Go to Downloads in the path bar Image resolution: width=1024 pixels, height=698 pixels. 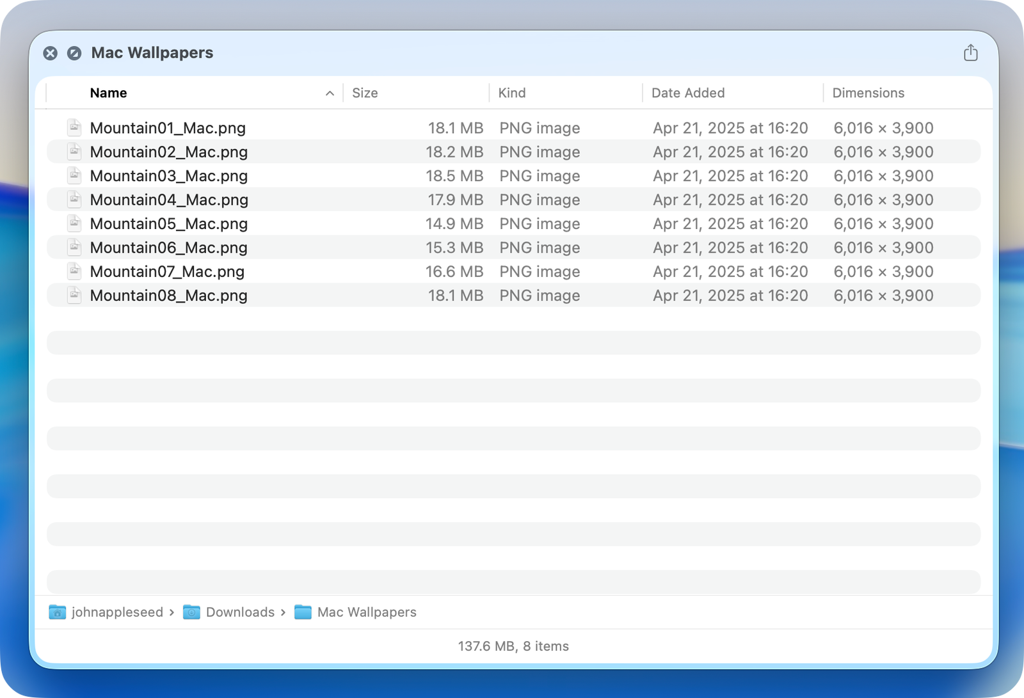coord(240,612)
